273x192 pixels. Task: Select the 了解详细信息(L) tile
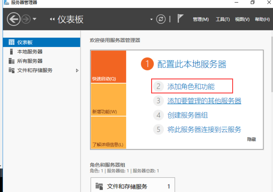coord(108,132)
